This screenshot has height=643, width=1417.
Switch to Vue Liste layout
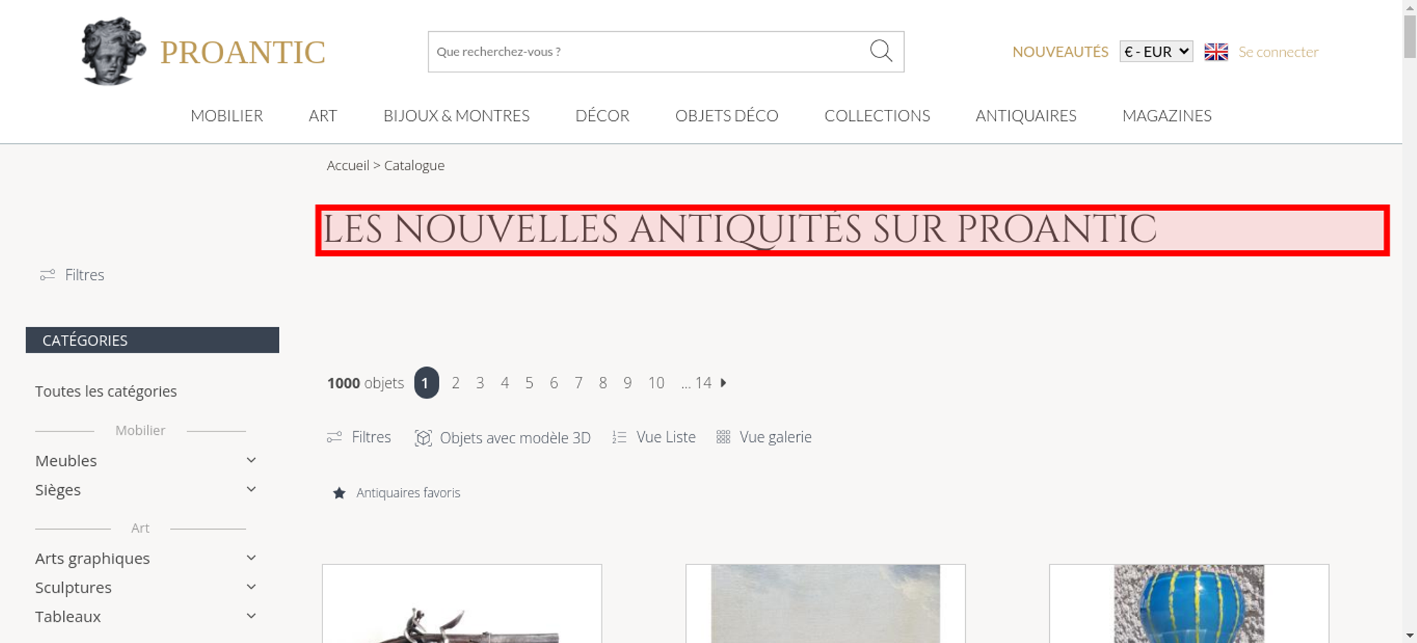(x=654, y=437)
